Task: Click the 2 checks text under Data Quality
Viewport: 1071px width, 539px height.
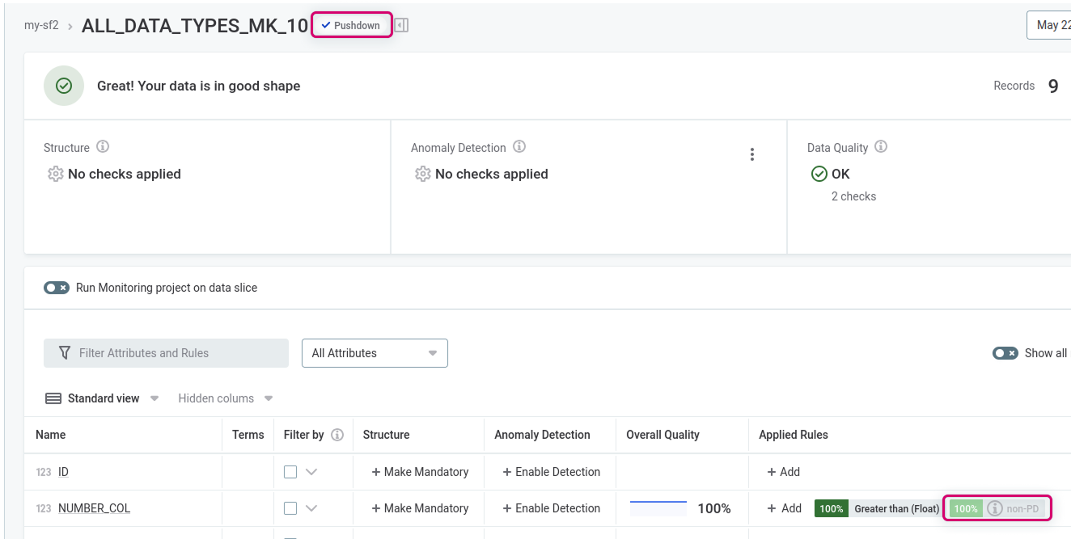Action: (x=853, y=196)
